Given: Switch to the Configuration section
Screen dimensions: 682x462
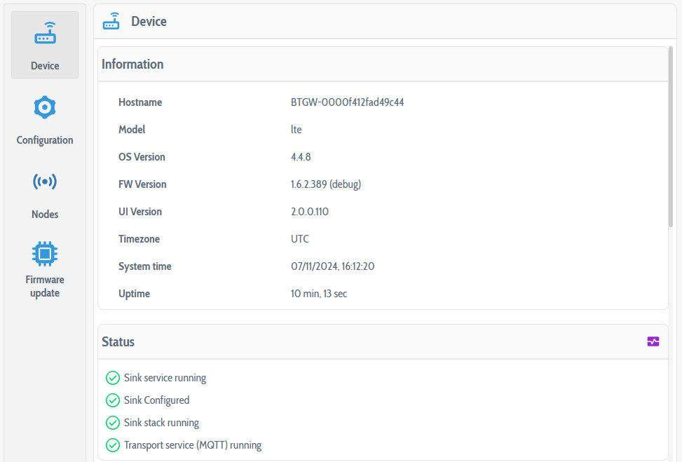Looking at the screenshot, I should click(x=44, y=140).
